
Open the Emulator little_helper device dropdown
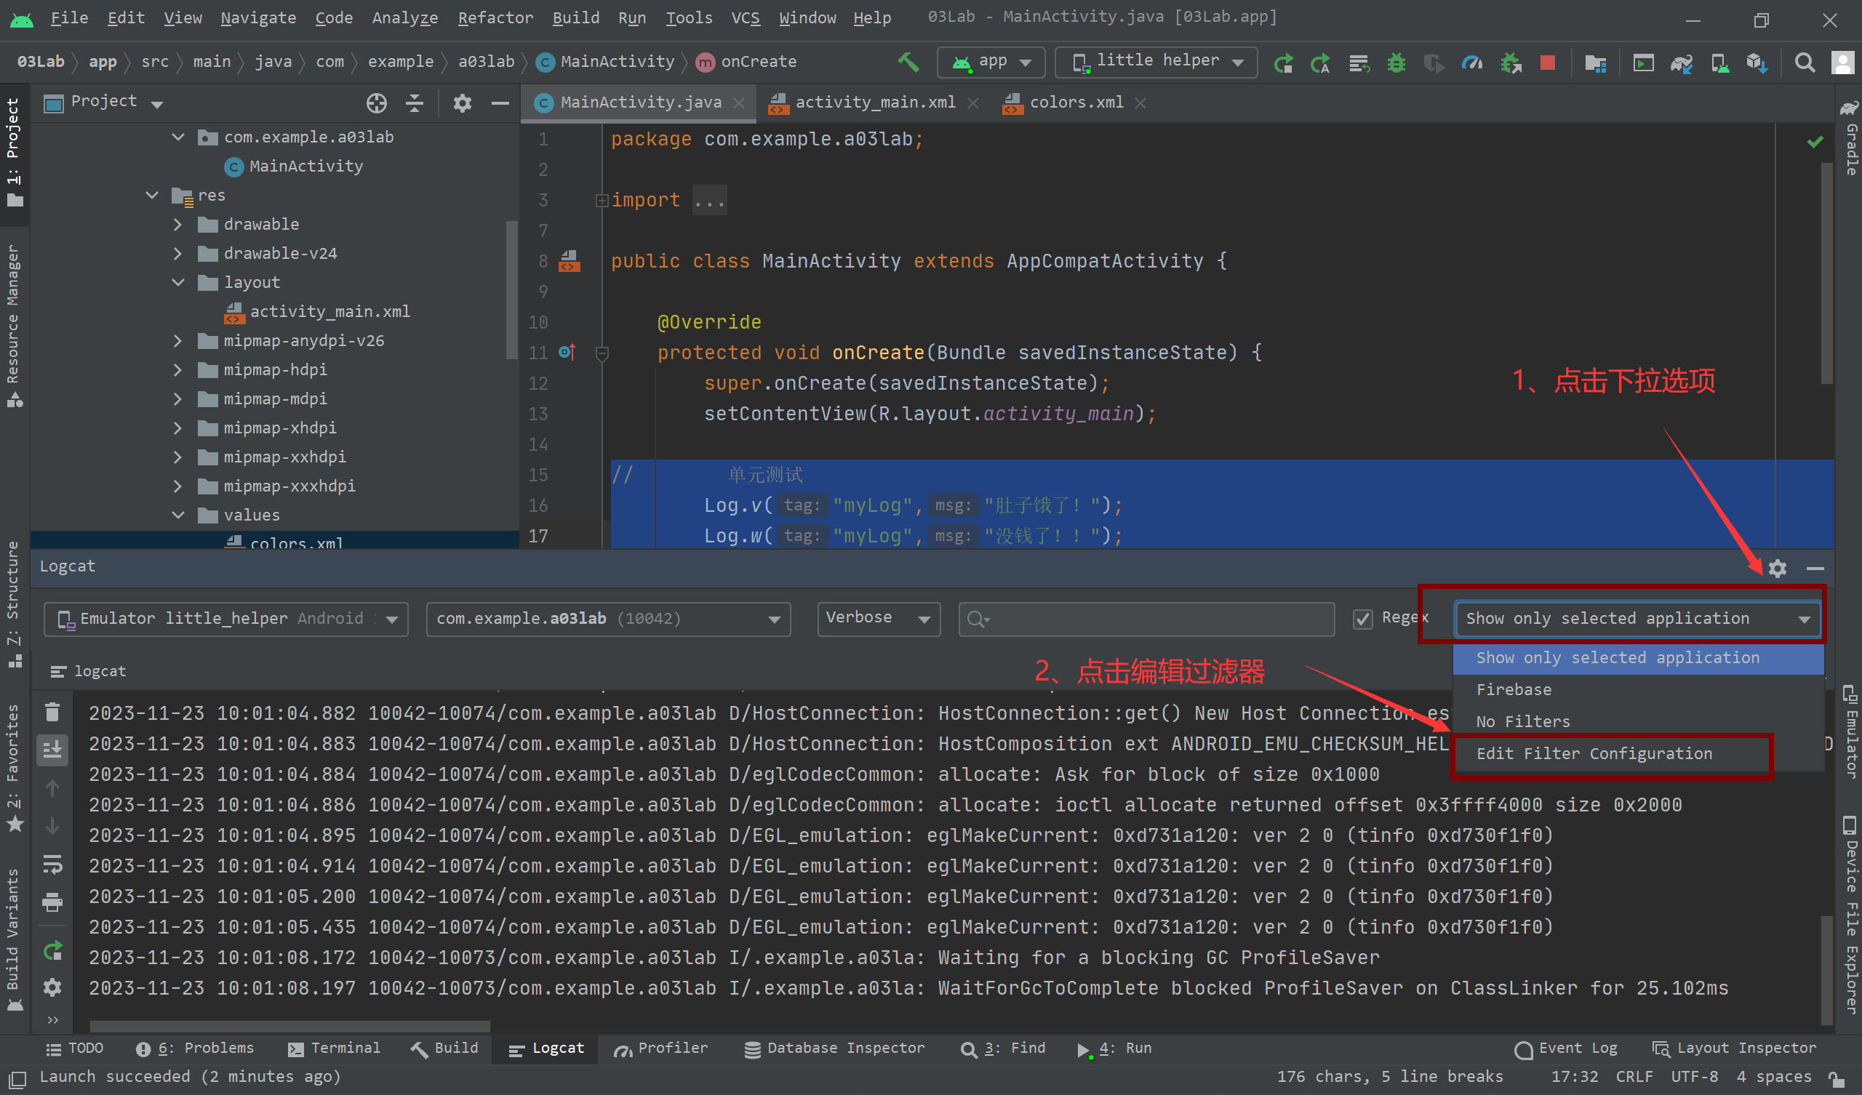click(x=226, y=619)
